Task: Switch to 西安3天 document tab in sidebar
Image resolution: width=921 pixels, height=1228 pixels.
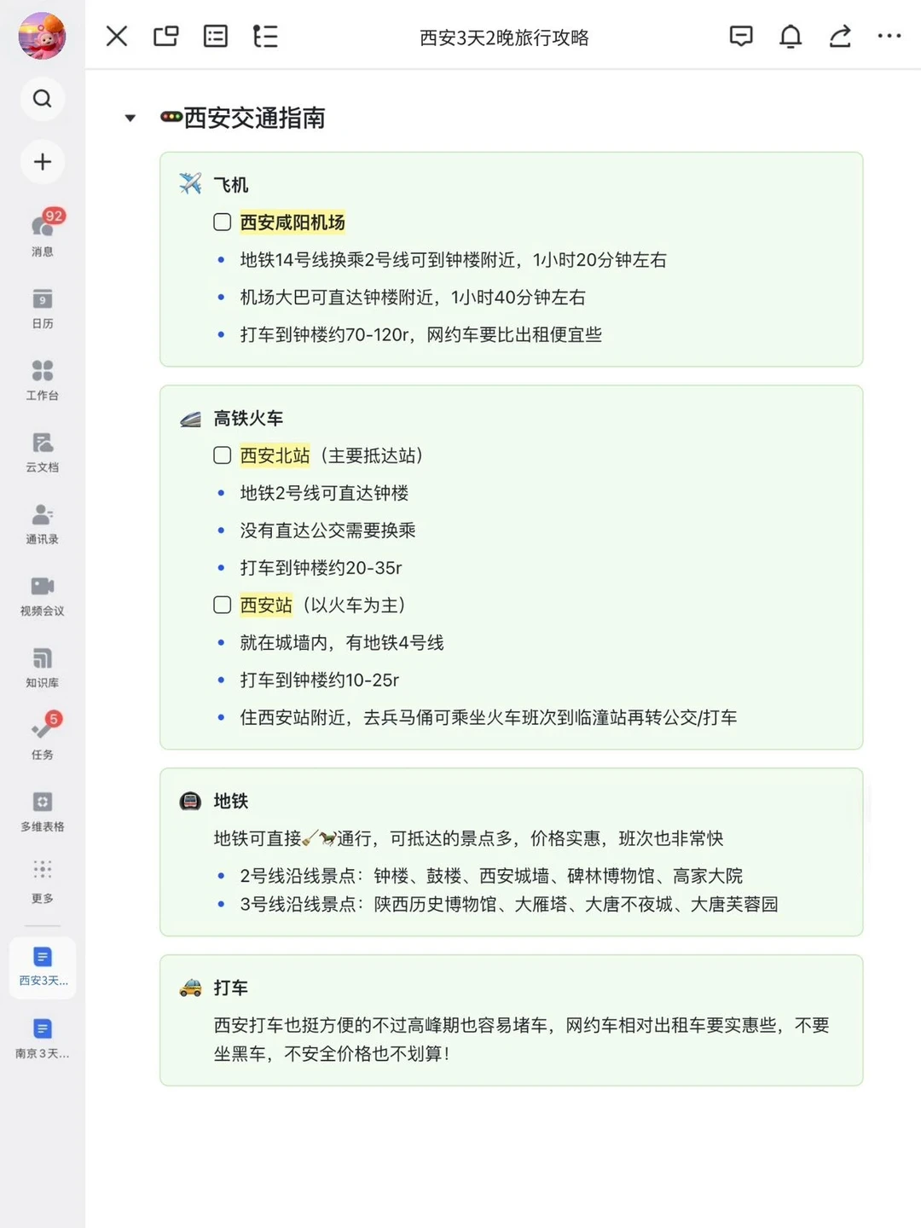Action: coord(43,967)
